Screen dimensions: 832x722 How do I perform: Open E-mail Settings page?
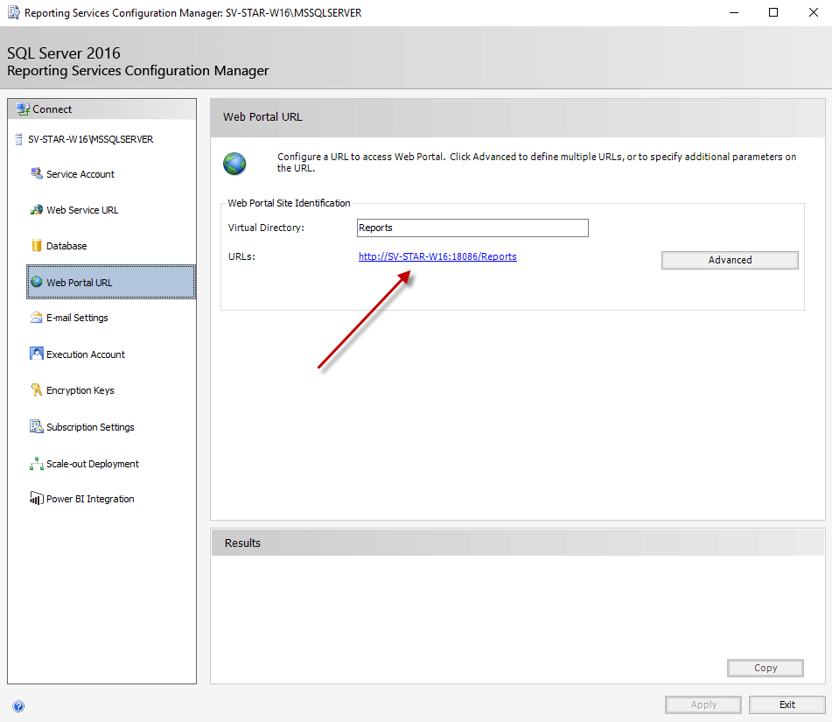77,318
